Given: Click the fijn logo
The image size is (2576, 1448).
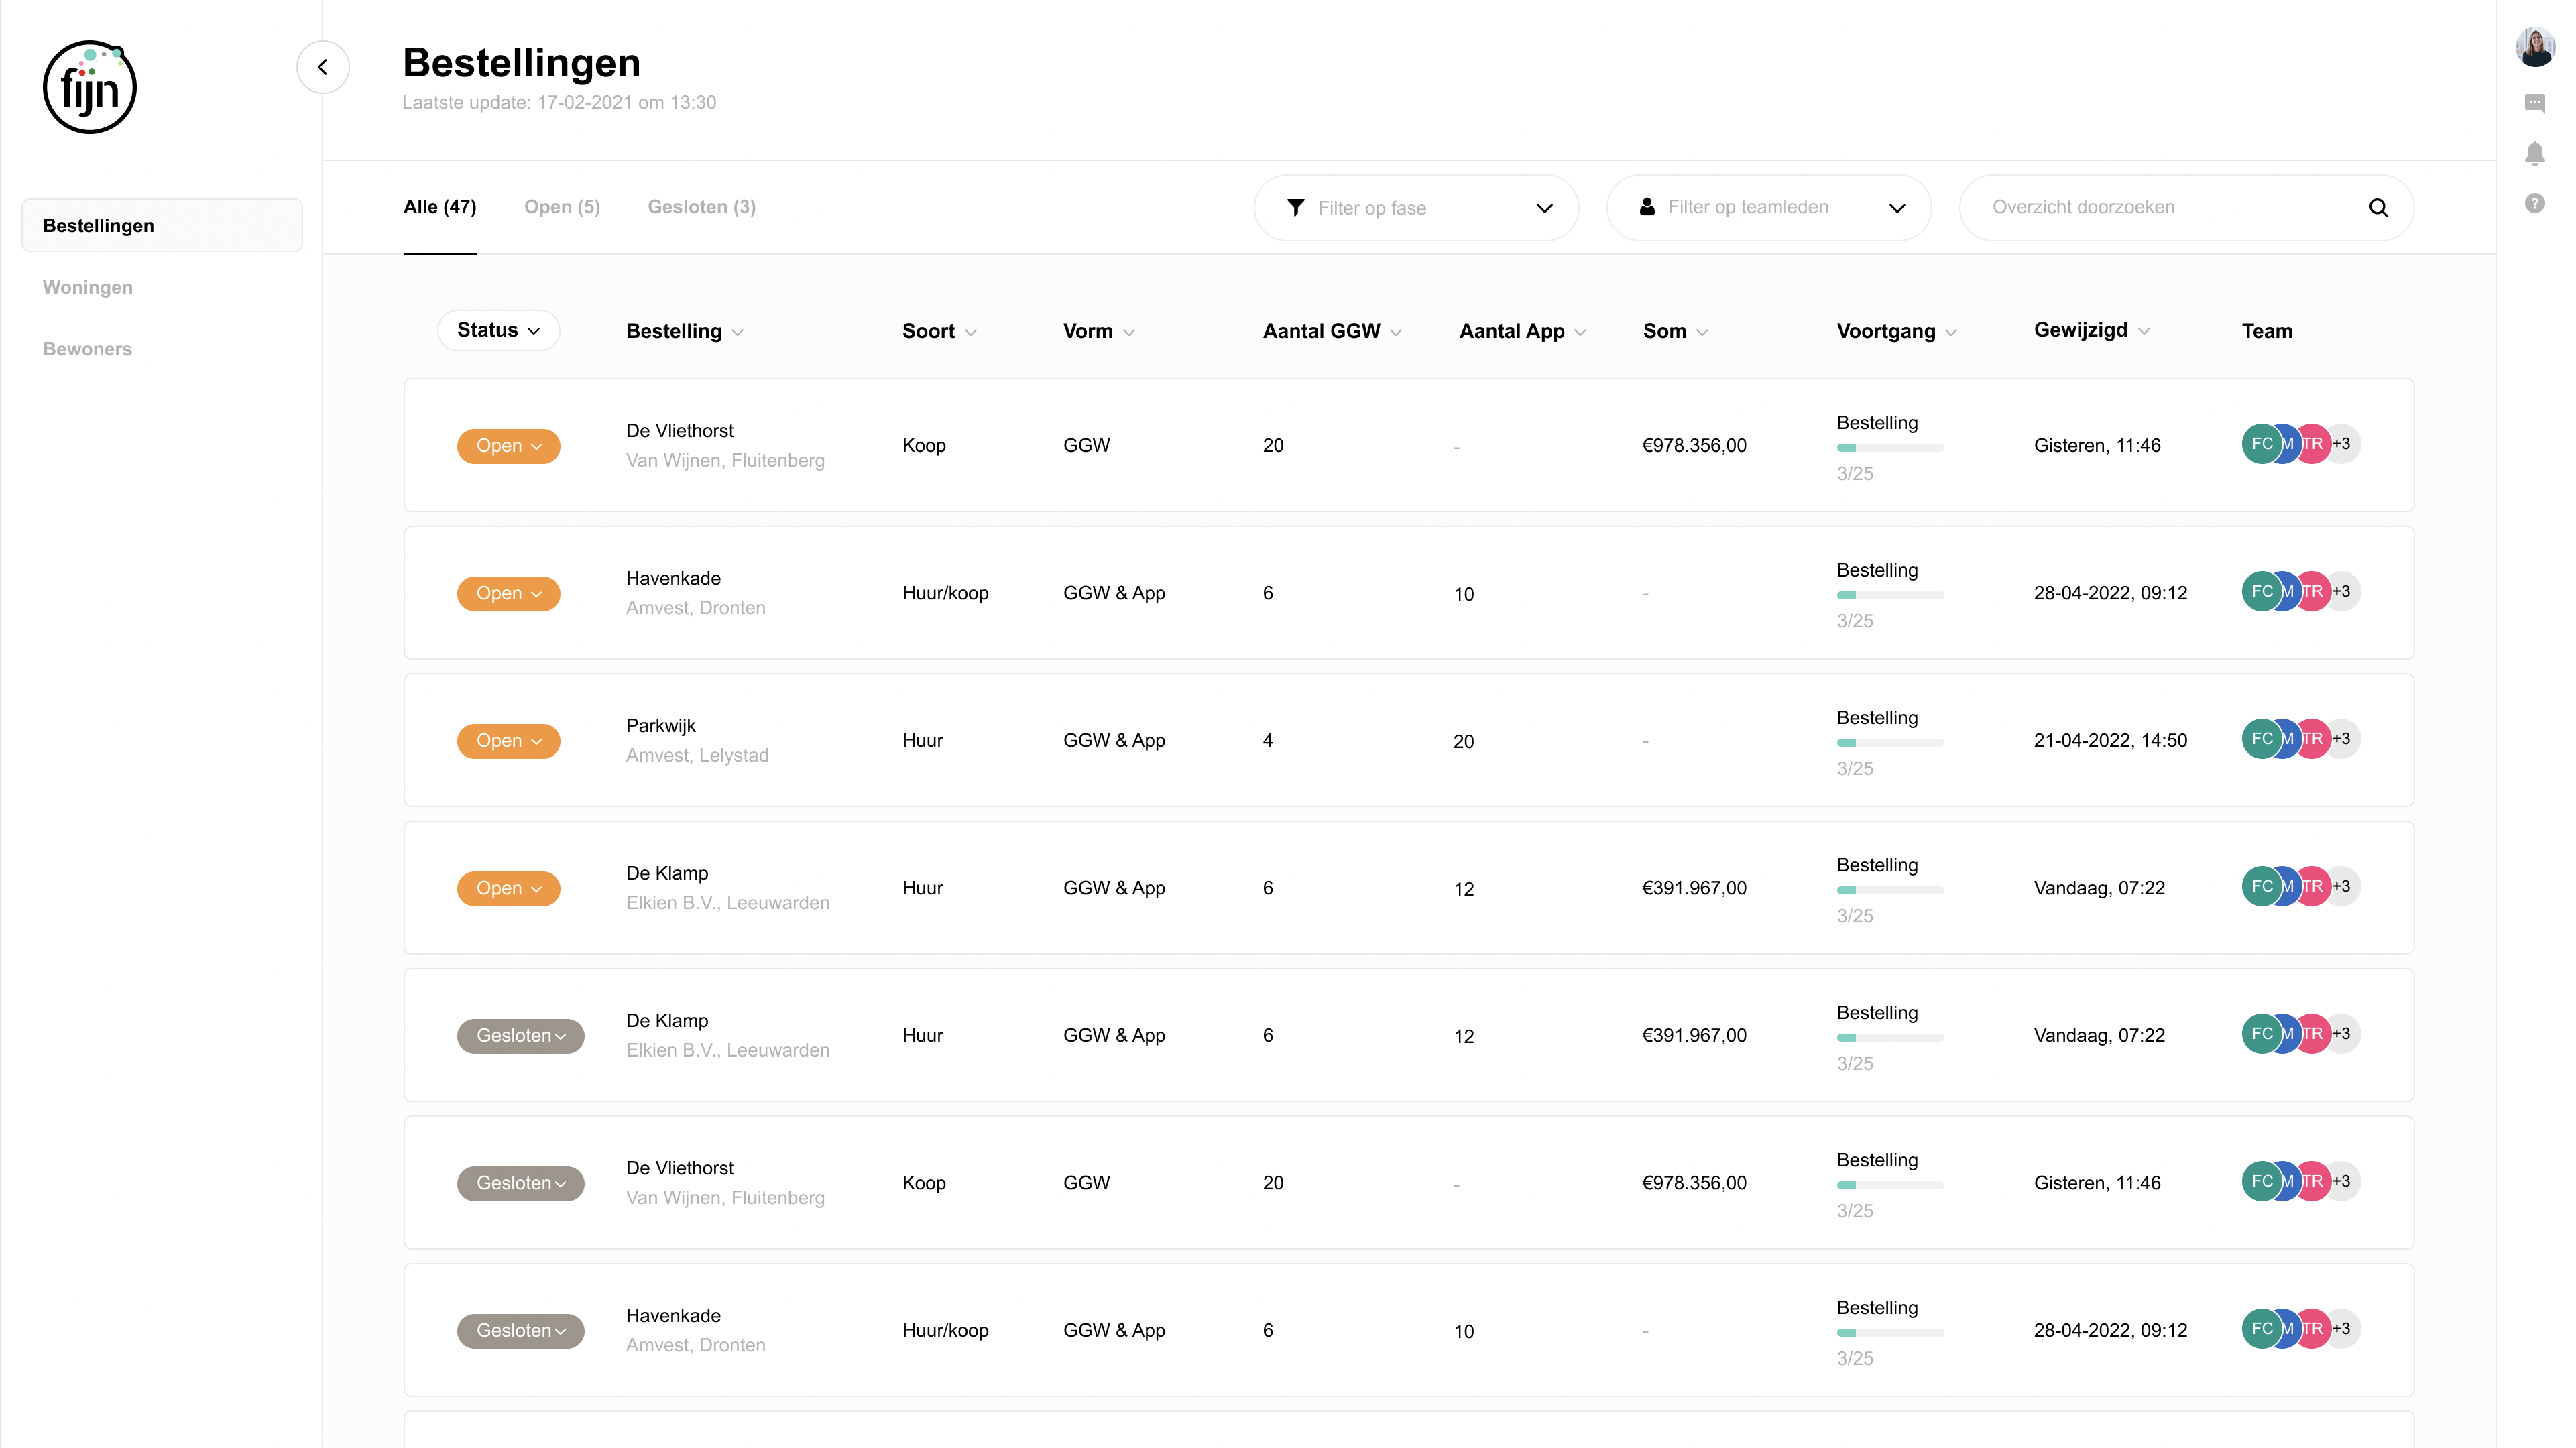Looking at the screenshot, I should point(90,87).
